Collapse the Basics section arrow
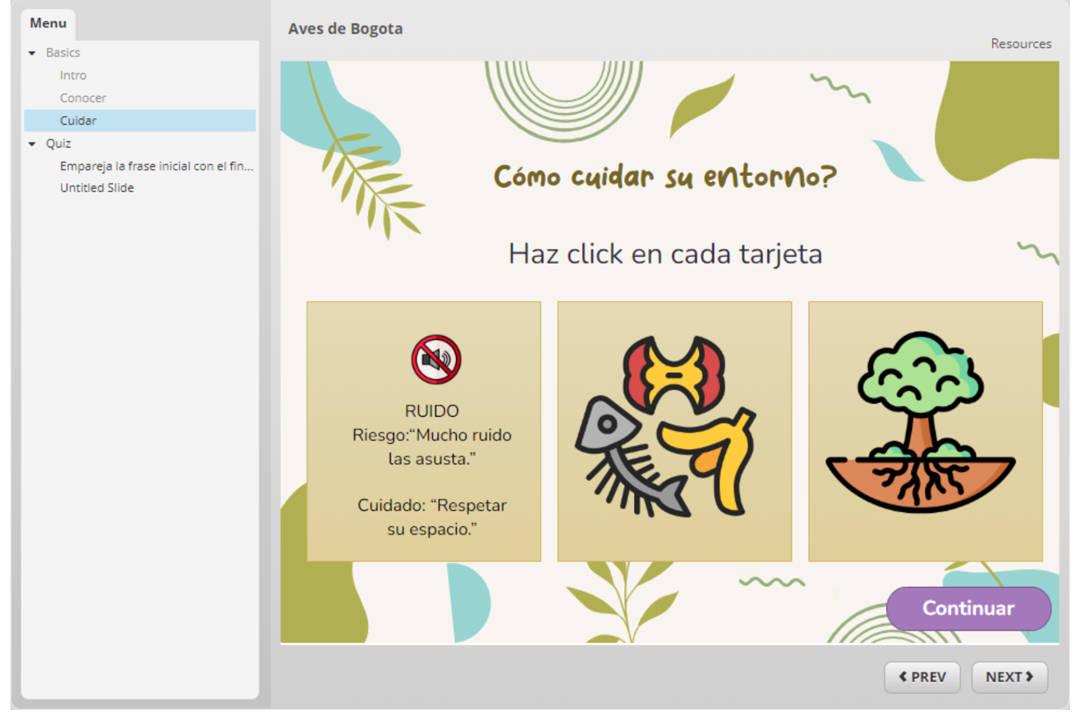 tap(33, 53)
